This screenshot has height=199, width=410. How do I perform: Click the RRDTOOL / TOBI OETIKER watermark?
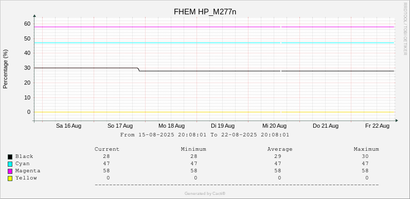405,28
